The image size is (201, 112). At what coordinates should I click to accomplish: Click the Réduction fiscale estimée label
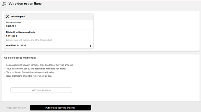21,32
